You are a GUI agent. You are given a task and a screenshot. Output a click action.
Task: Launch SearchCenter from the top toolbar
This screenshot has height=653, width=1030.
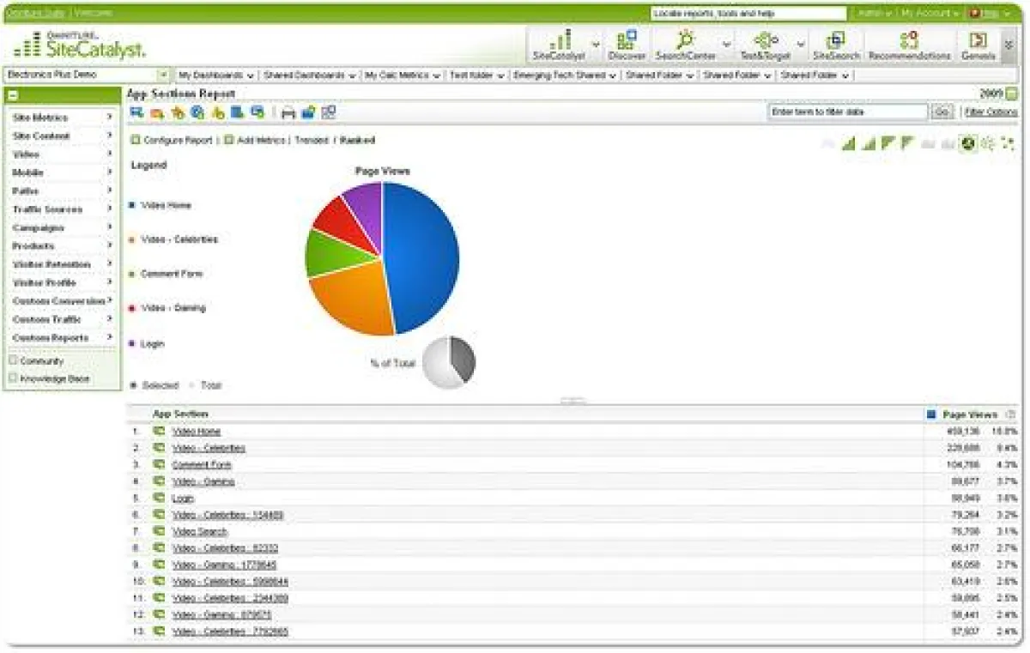(685, 45)
